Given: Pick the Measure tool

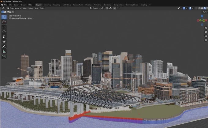Looking at the screenshot, I should coord(4,51).
